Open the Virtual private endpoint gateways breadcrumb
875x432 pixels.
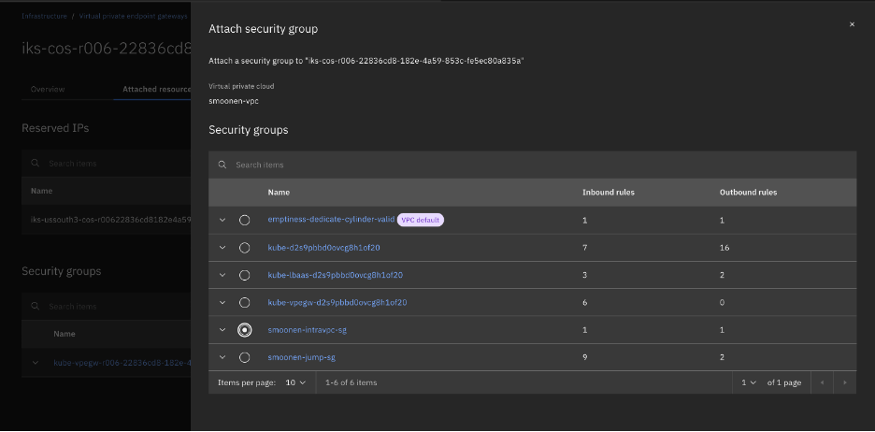tap(133, 17)
